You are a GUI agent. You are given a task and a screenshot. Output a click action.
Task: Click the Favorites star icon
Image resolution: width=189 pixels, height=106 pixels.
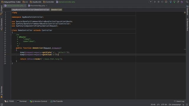[1, 97]
